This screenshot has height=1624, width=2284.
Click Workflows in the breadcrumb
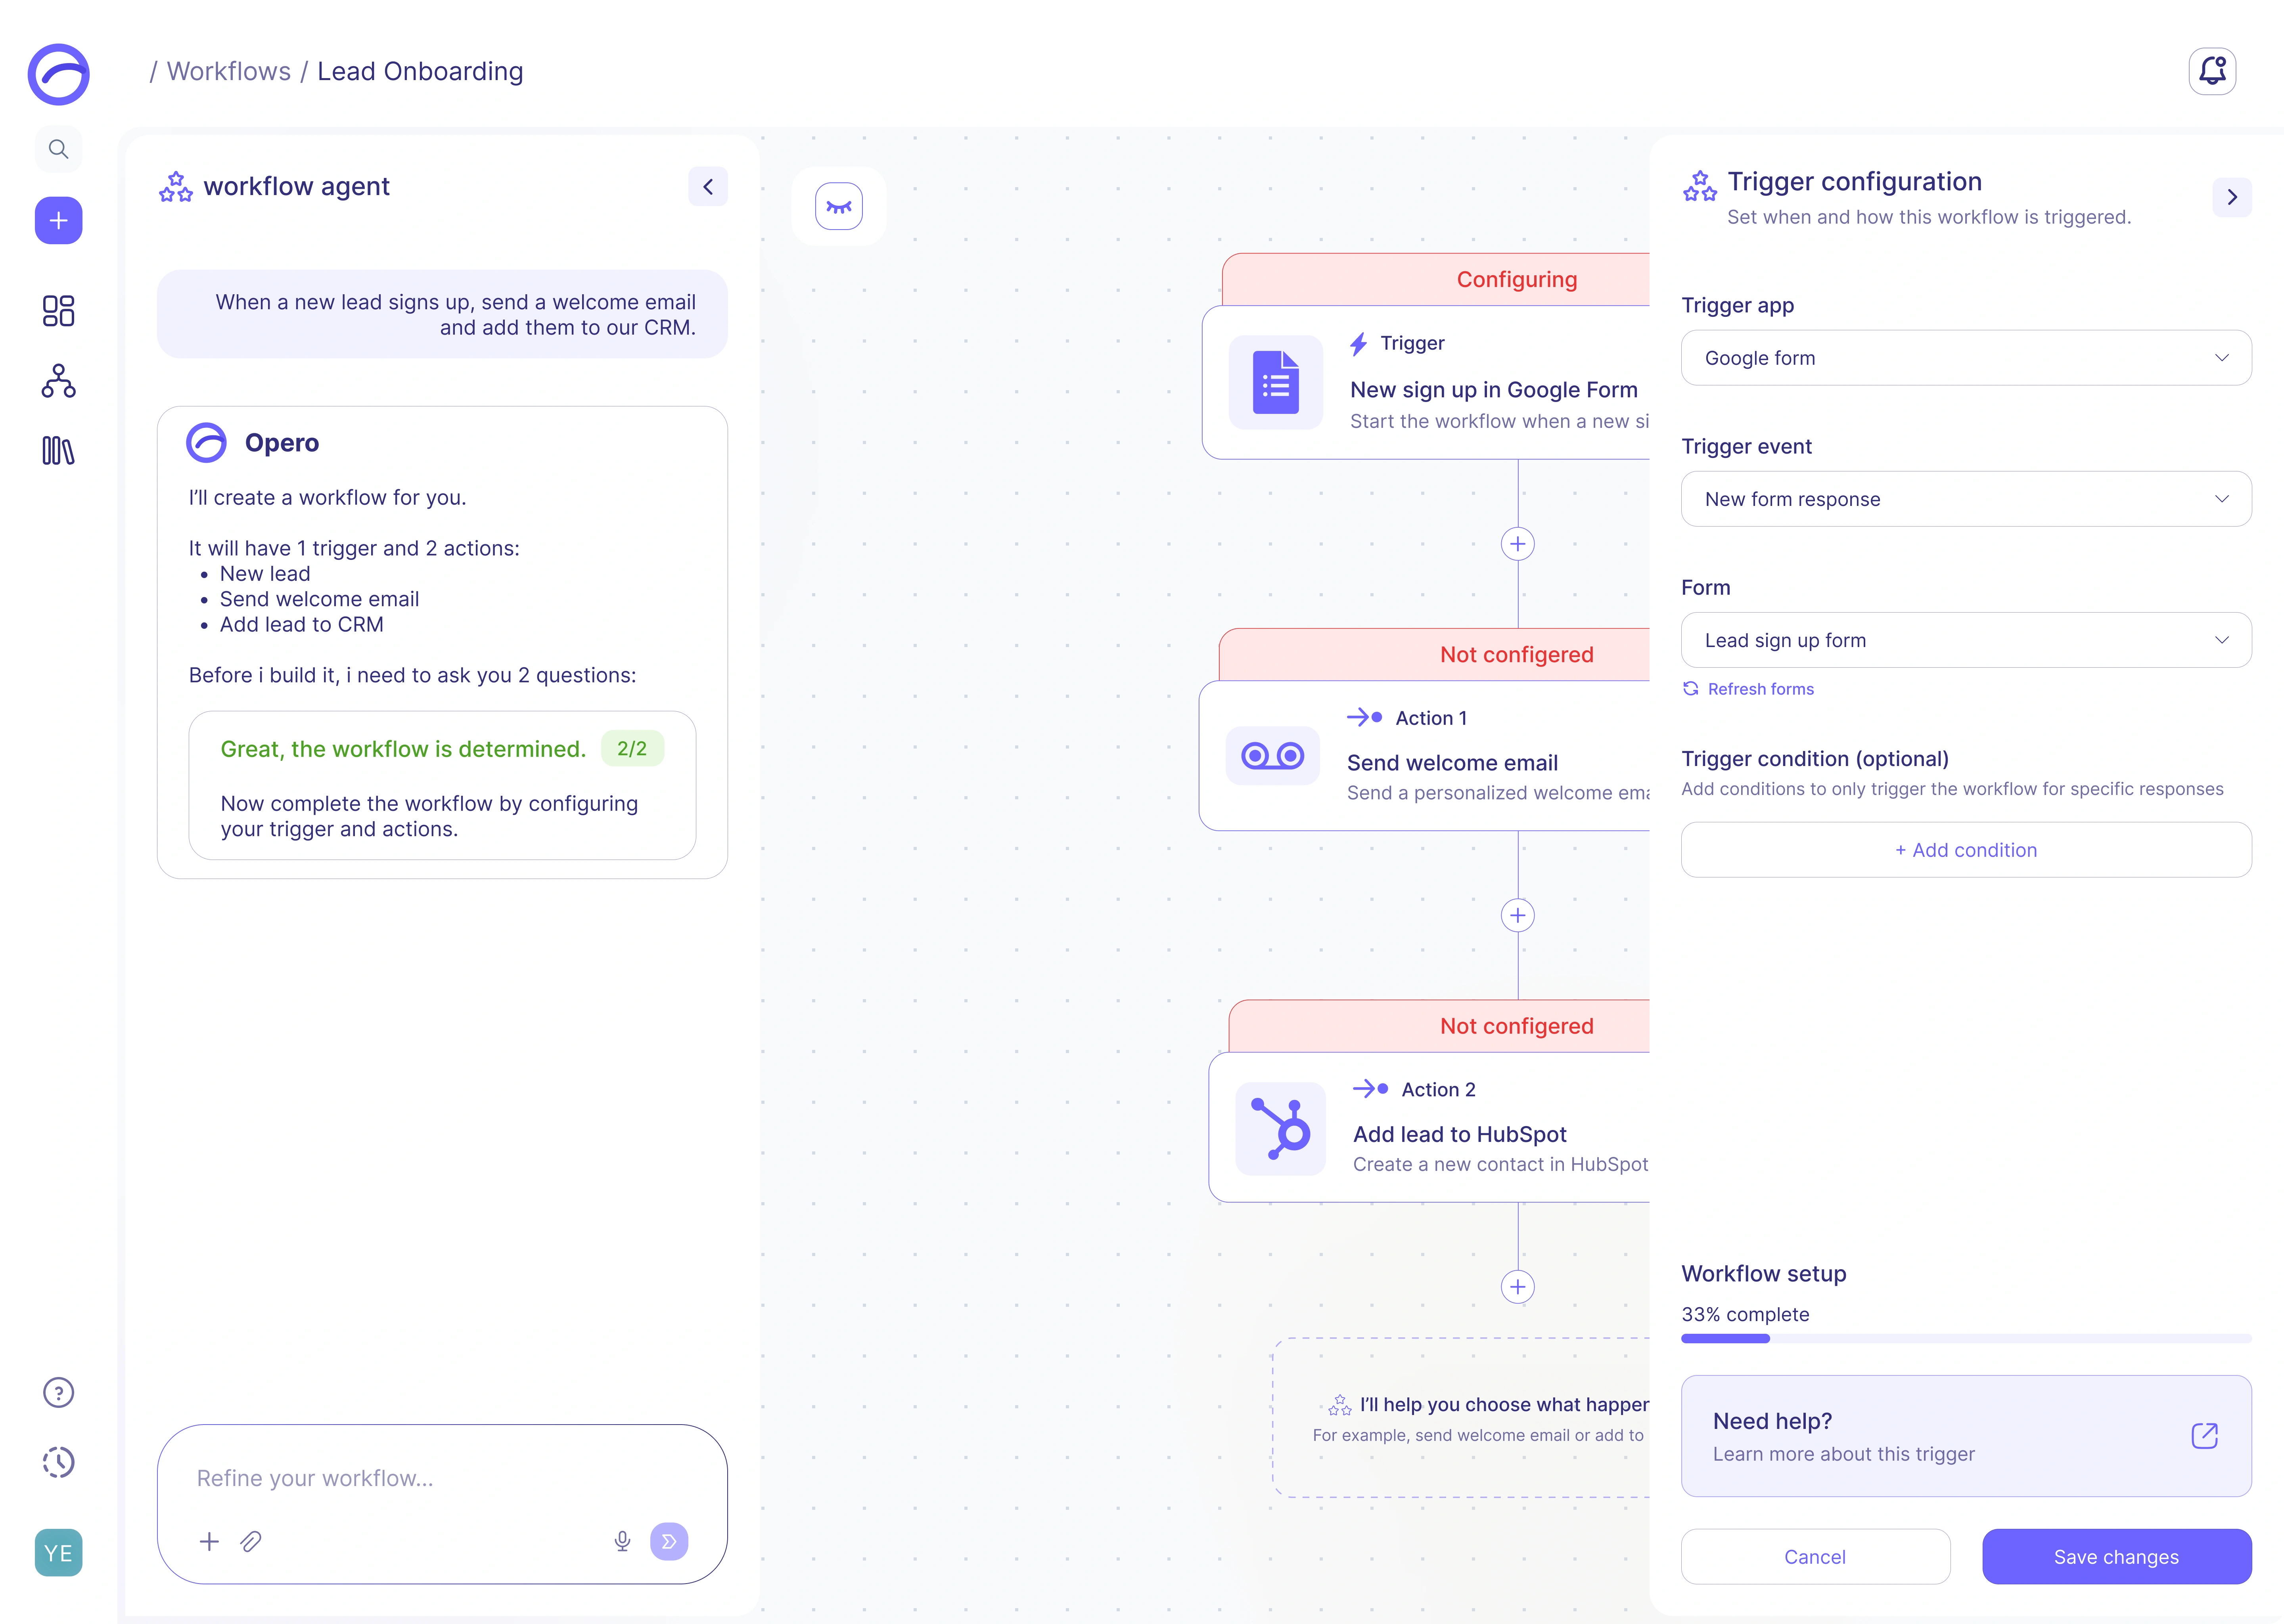(x=229, y=72)
